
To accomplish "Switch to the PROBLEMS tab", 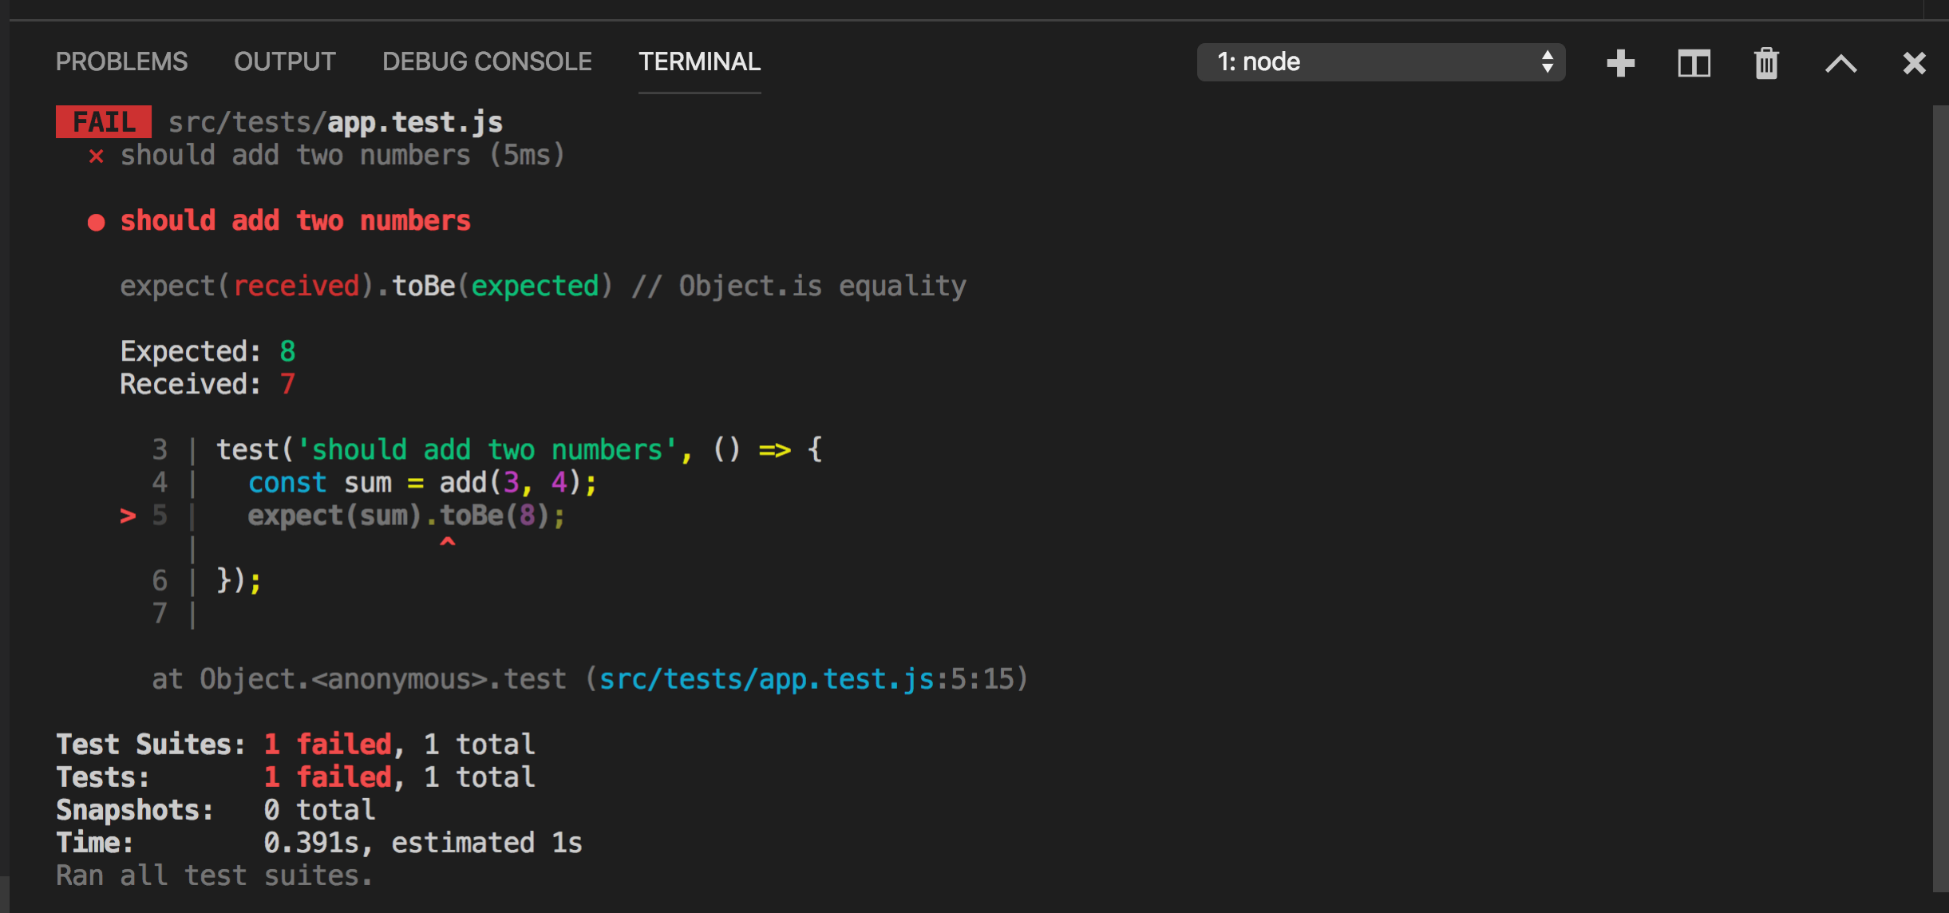I will pyautogui.click(x=121, y=61).
